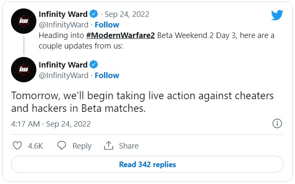The width and height of the screenshot is (295, 184).
Task: Click the top Infinity Ward profile avatar
Action: point(23,21)
